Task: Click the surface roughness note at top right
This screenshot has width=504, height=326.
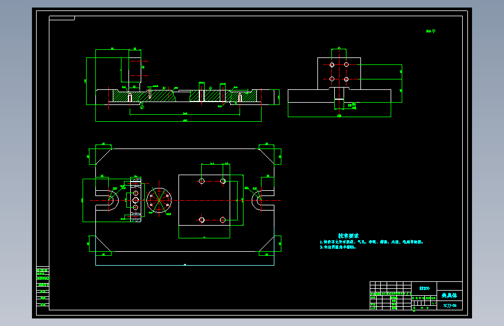Action: [431, 31]
